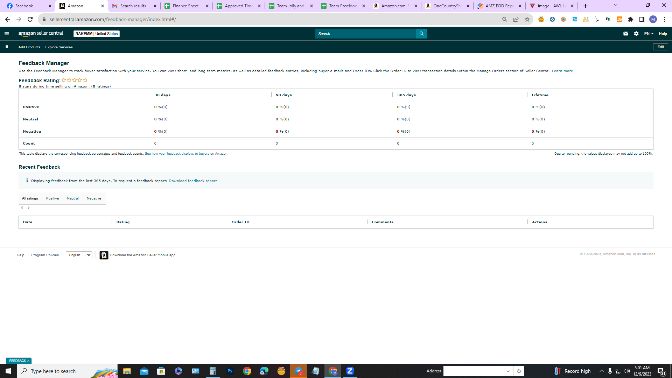This screenshot has width=672, height=378.
Task: Click the RAKEMM United States account switcher
Action: pyautogui.click(x=97, y=34)
